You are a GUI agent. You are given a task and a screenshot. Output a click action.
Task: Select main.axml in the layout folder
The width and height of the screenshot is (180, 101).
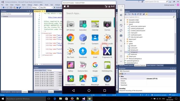134,33
